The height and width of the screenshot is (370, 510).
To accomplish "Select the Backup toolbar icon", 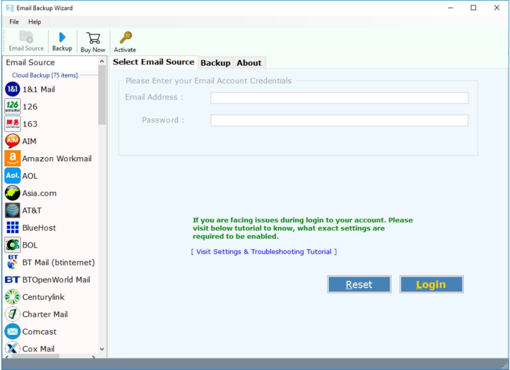I will click(62, 40).
